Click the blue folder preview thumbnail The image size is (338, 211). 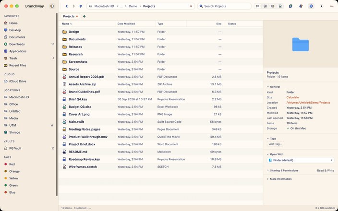point(300,45)
